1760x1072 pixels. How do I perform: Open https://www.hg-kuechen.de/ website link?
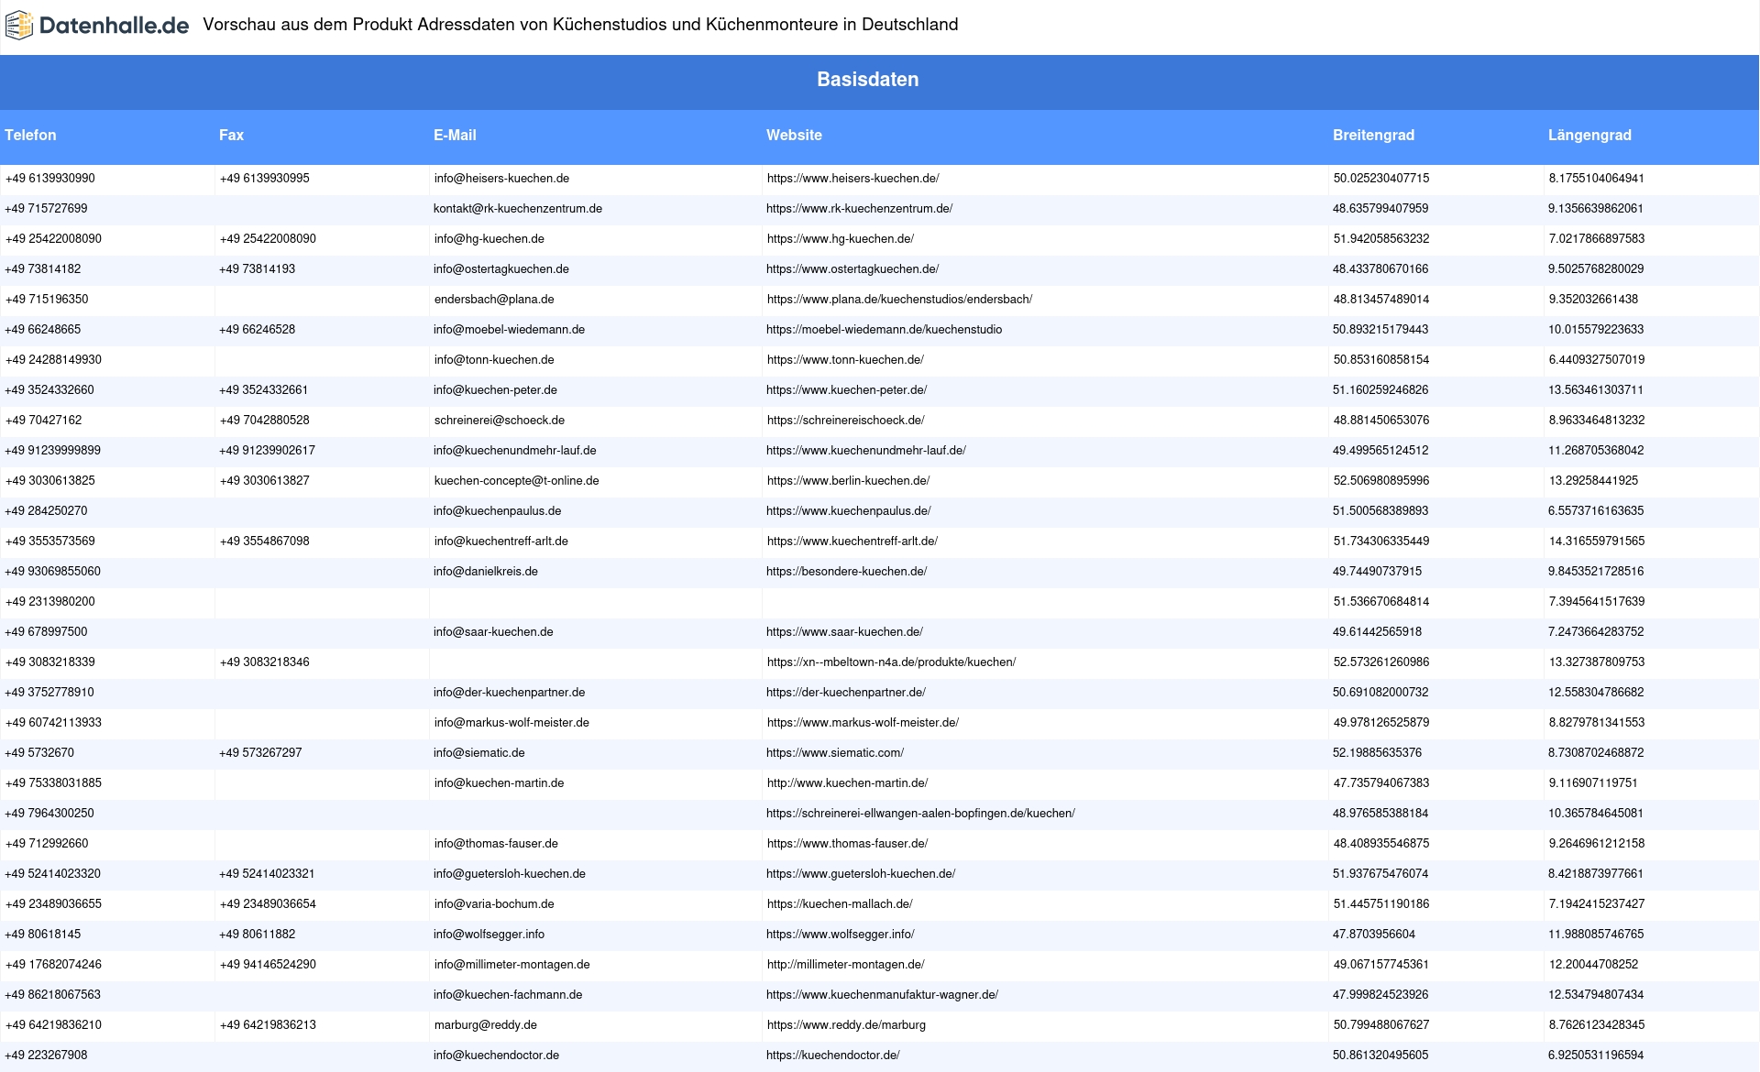pyautogui.click(x=840, y=239)
